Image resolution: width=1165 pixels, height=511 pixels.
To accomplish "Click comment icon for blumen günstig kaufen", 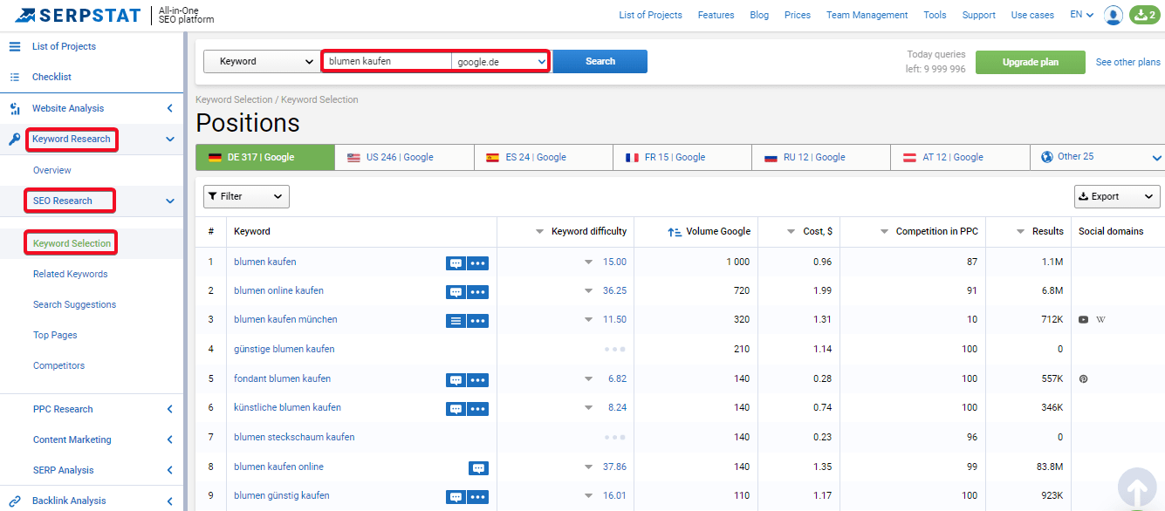I will [456, 497].
